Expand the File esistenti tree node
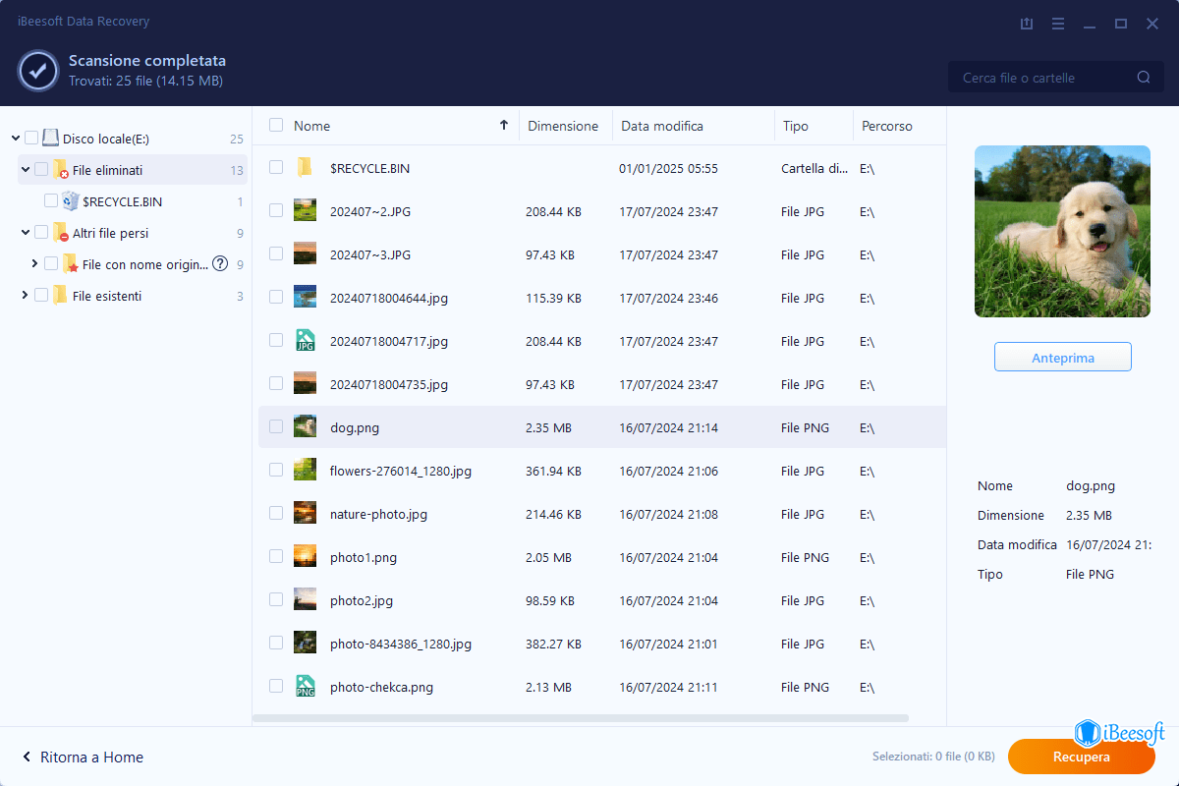 pos(25,296)
